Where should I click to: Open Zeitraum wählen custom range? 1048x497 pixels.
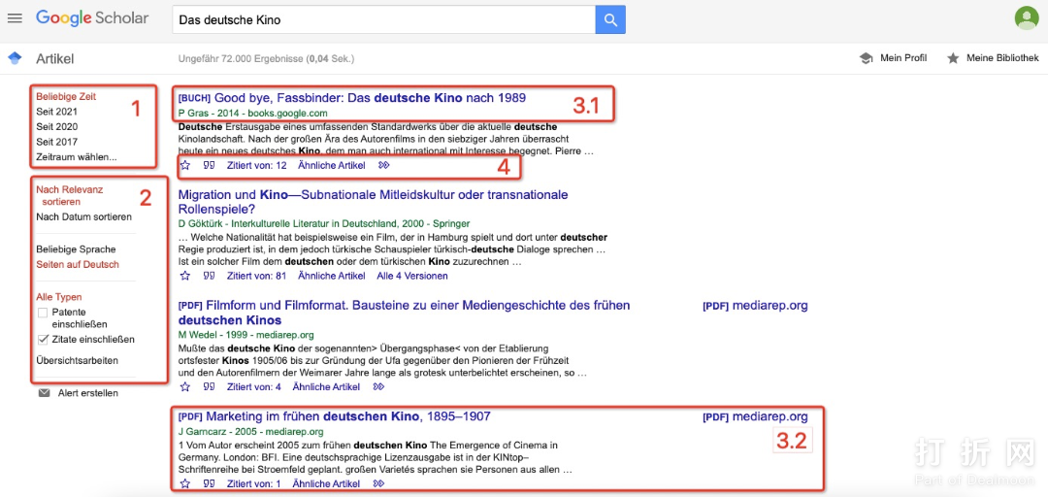76,157
